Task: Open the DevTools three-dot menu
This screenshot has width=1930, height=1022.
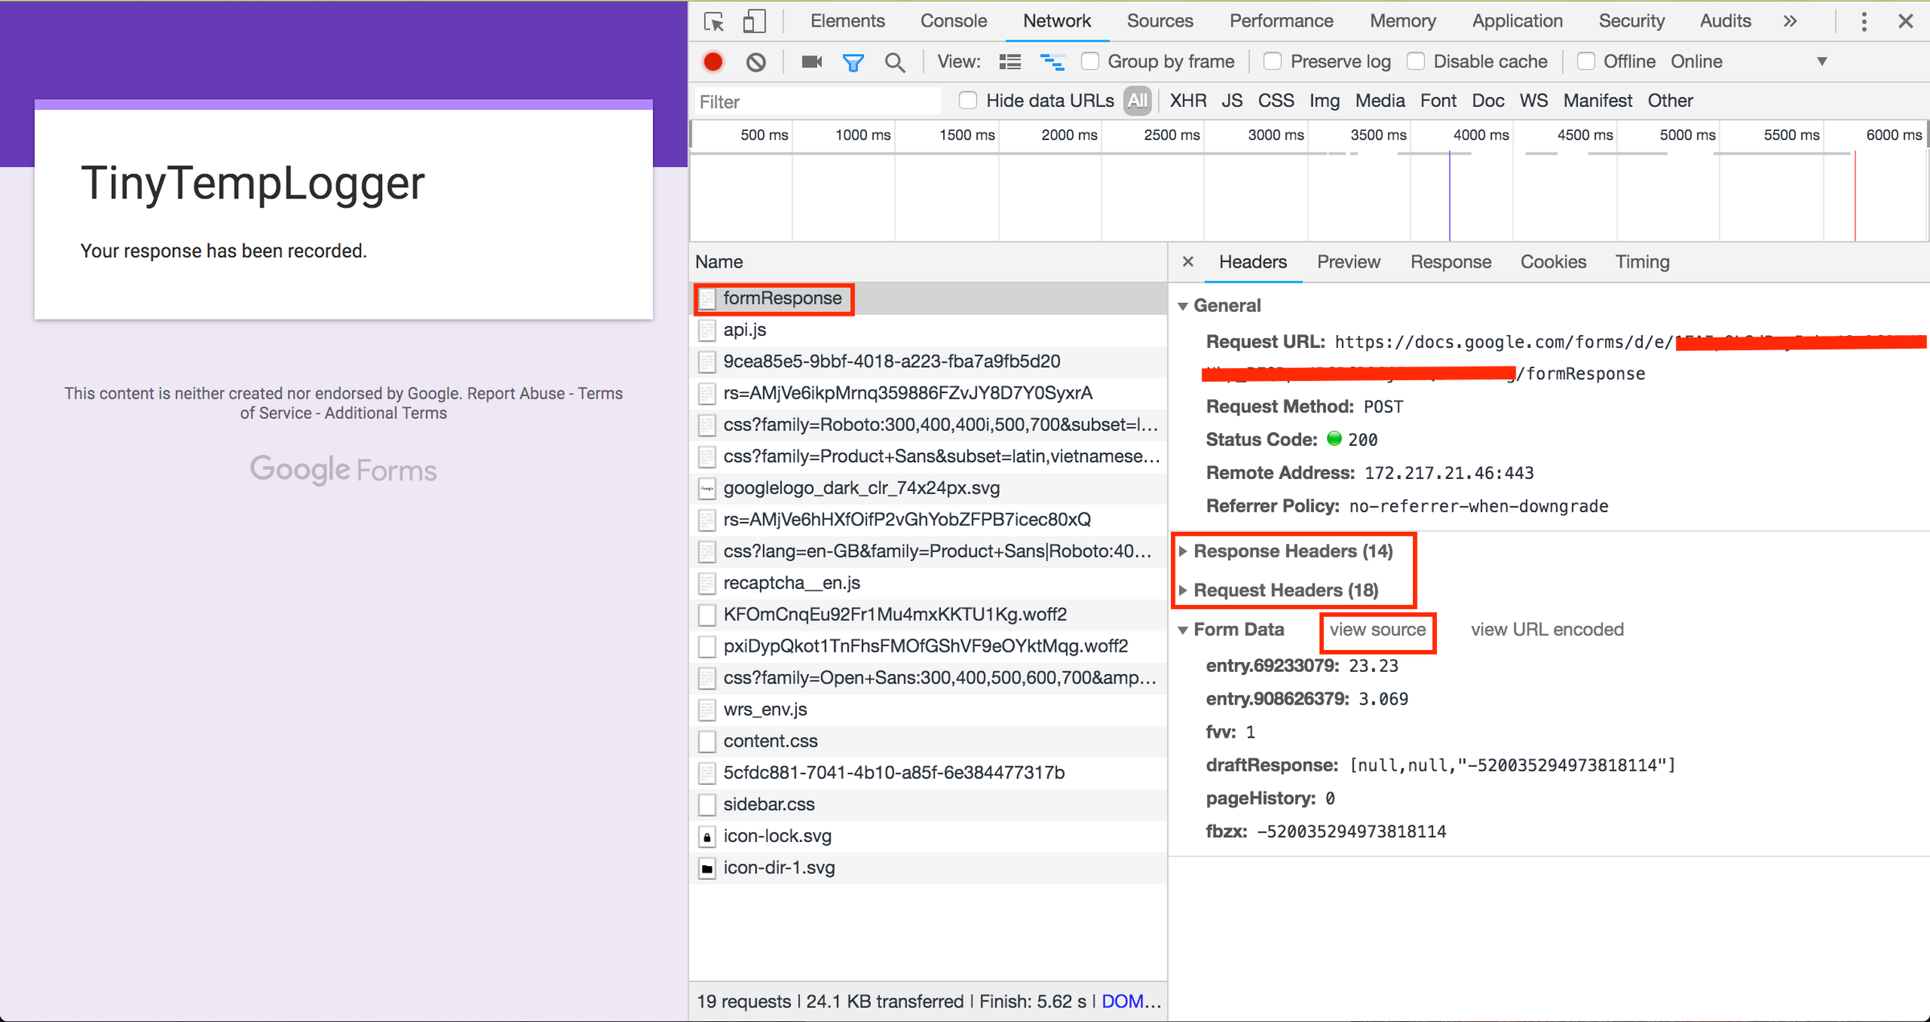Action: tap(1863, 22)
